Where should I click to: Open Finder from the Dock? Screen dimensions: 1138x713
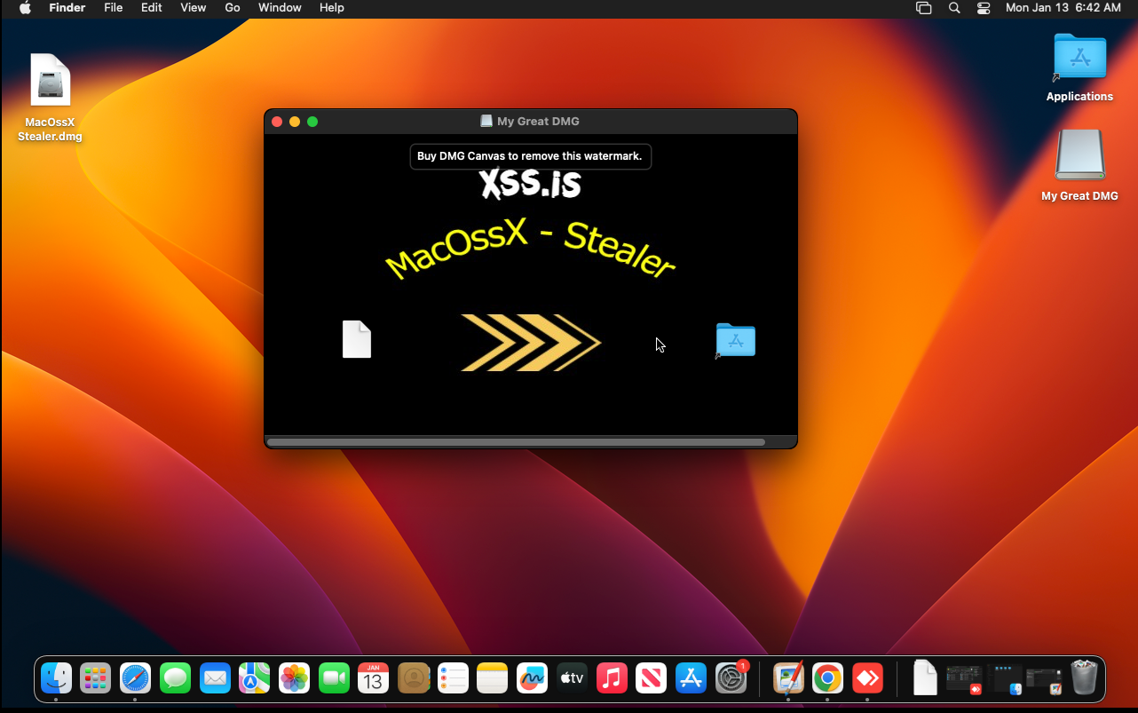[x=57, y=679]
